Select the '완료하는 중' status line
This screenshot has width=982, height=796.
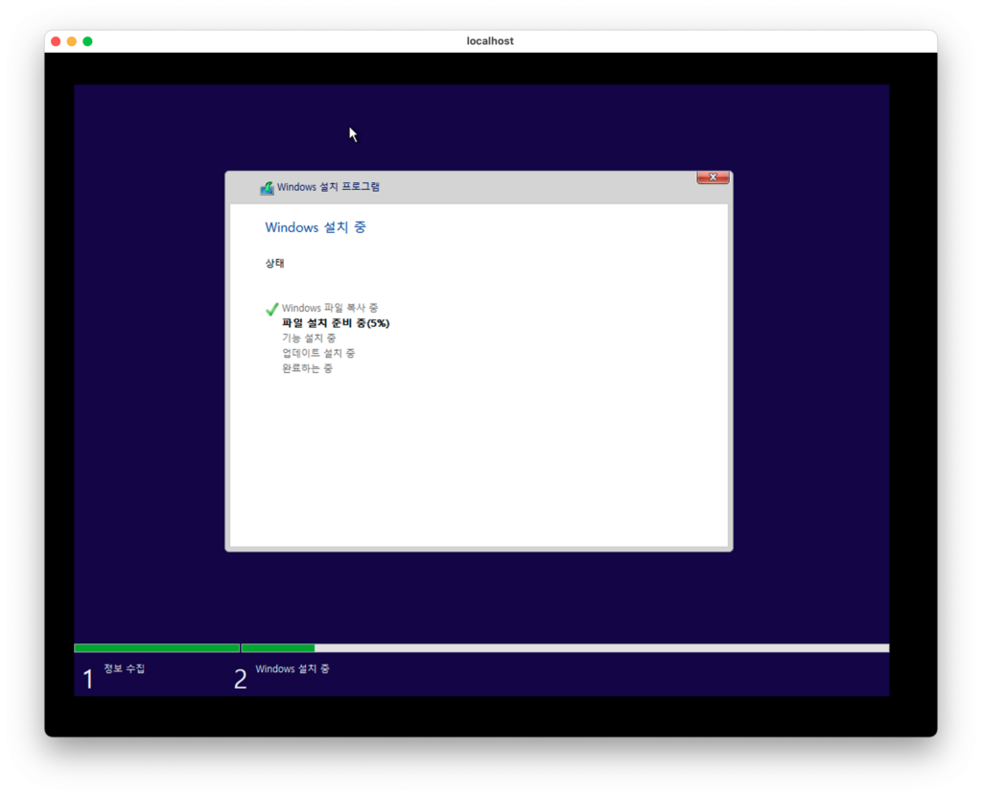click(307, 368)
